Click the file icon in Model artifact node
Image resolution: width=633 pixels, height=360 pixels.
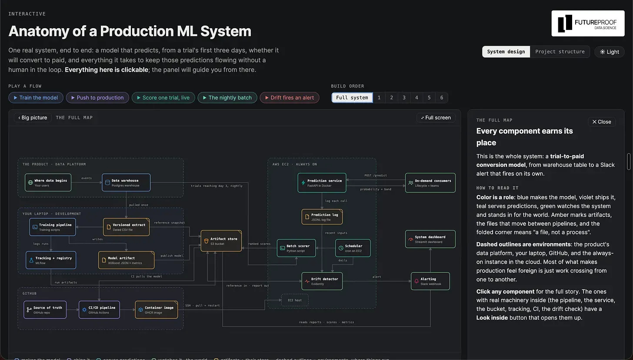104,260
